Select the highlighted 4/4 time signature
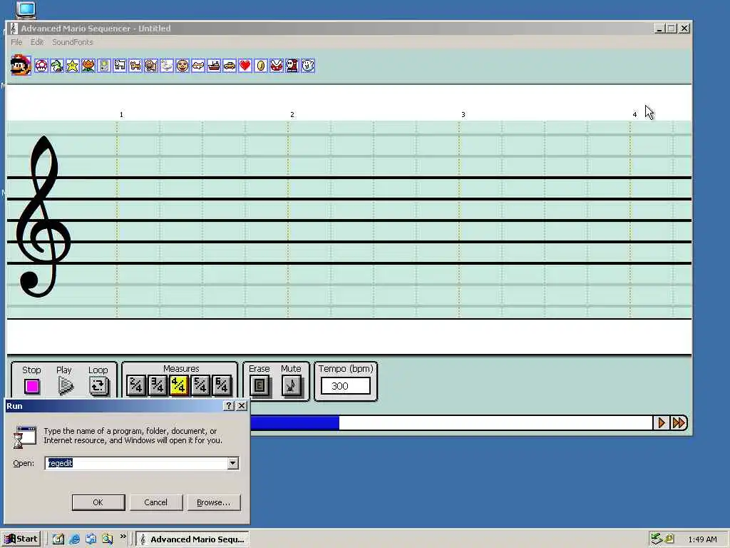The width and height of the screenshot is (730, 548). coord(179,386)
